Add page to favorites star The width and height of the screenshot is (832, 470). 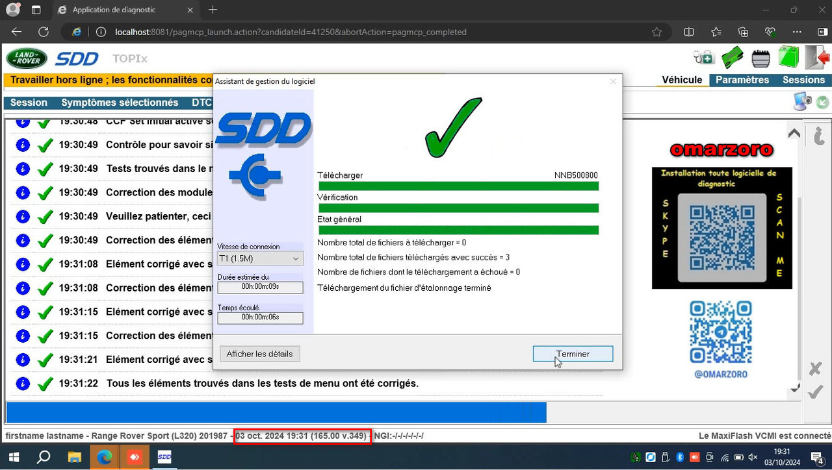pyautogui.click(x=656, y=32)
